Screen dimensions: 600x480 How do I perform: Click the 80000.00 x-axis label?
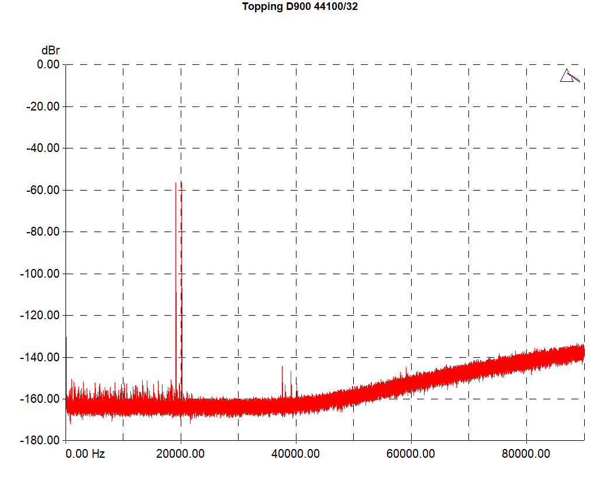tap(526, 454)
